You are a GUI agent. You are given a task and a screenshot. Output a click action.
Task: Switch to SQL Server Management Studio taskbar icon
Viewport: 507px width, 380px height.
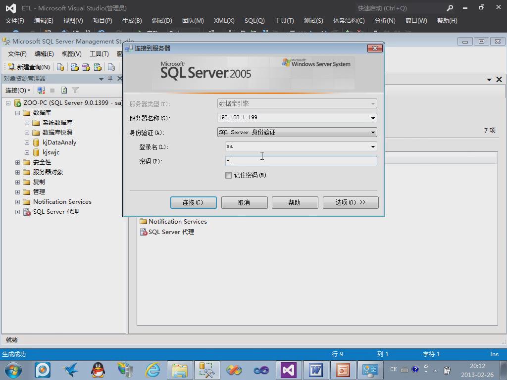coord(206,370)
